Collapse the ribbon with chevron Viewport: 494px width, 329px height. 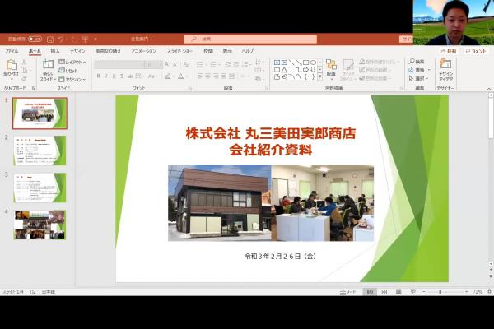point(489,89)
